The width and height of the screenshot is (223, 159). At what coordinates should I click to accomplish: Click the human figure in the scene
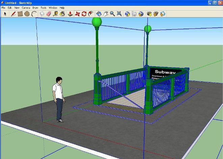click(59, 97)
